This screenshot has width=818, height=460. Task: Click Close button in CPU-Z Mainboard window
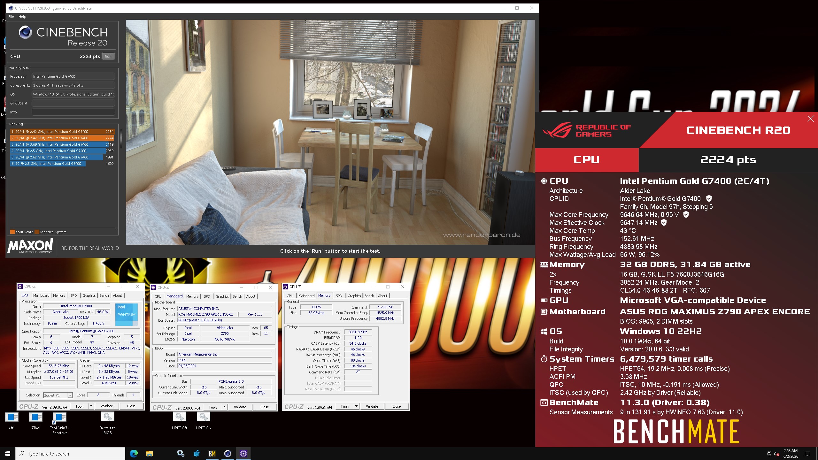tap(265, 407)
